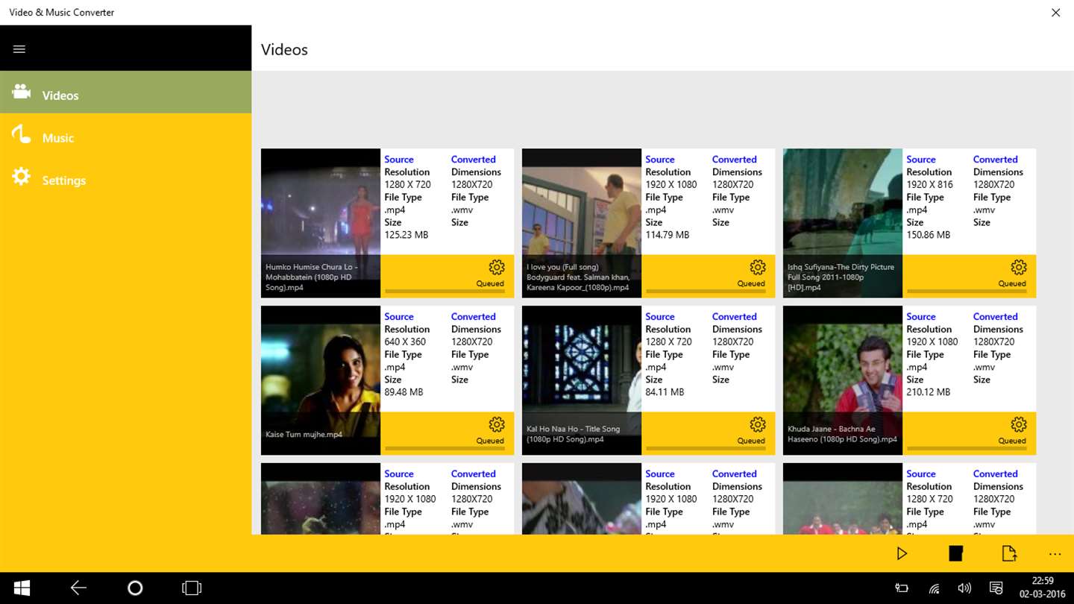Stop conversion with the stop button
Screen dimensions: 1074x604
point(955,553)
